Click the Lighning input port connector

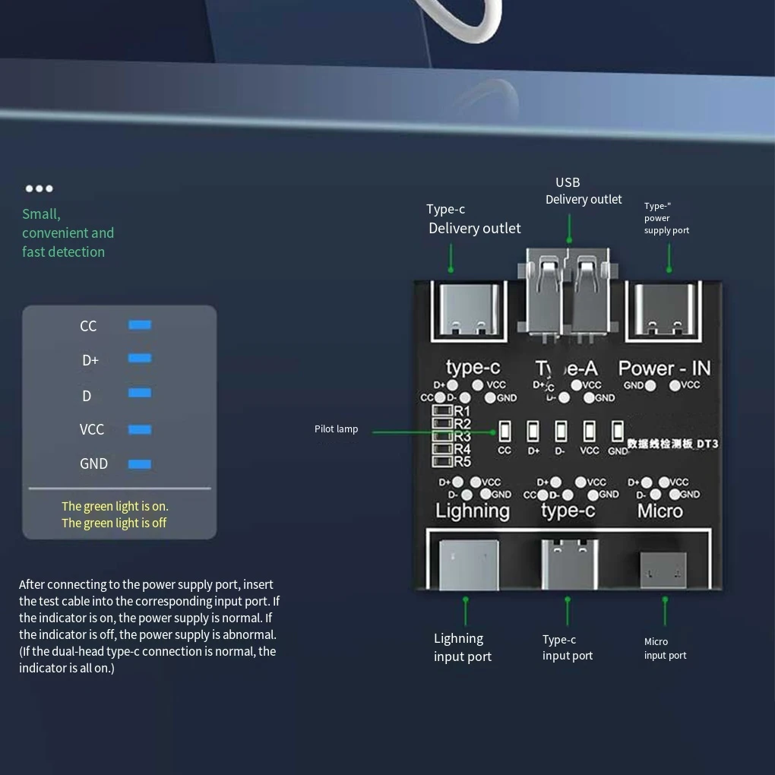tap(469, 565)
